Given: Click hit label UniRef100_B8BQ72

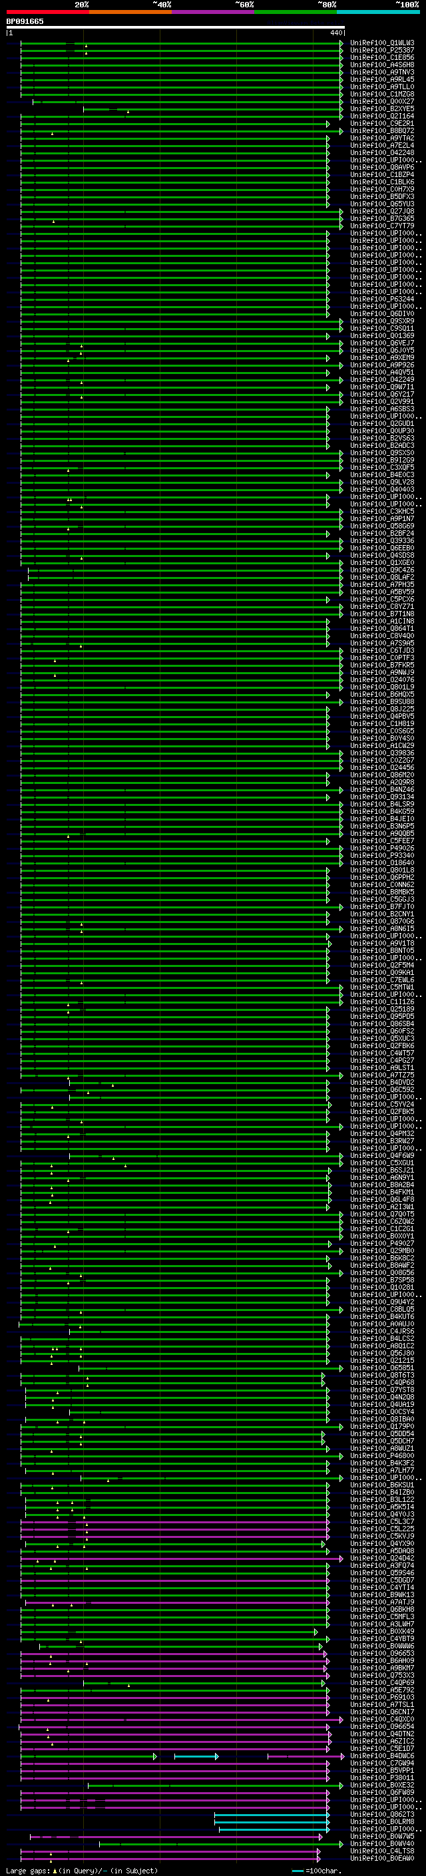Looking at the screenshot, I should coord(381,131).
